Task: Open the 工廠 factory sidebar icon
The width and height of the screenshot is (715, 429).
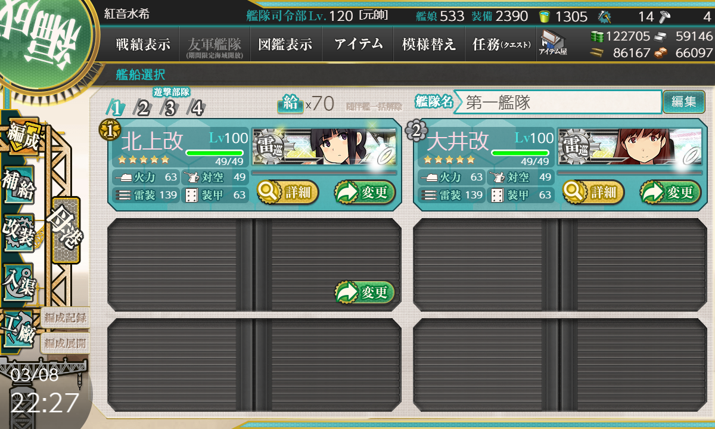Action: click(x=19, y=329)
